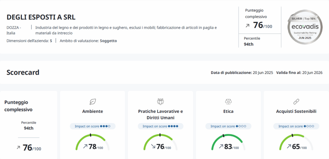
Task: Click the Etica card title
Action: pyautogui.click(x=228, y=111)
